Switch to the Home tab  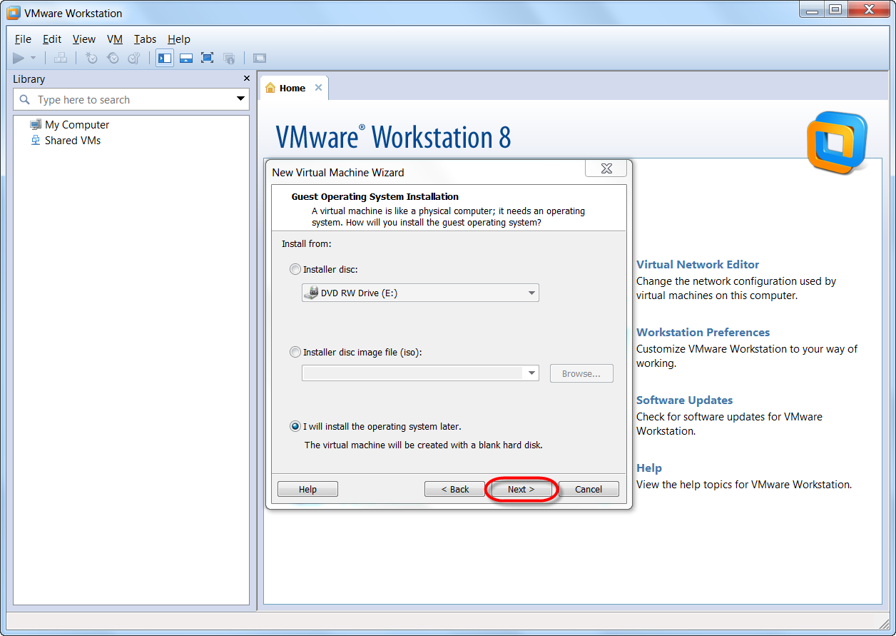(x=292, y=88)
